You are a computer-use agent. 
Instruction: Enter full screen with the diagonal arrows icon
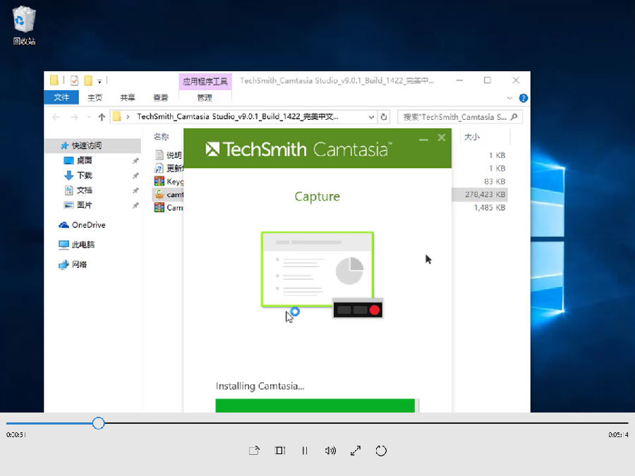point(356,451)
